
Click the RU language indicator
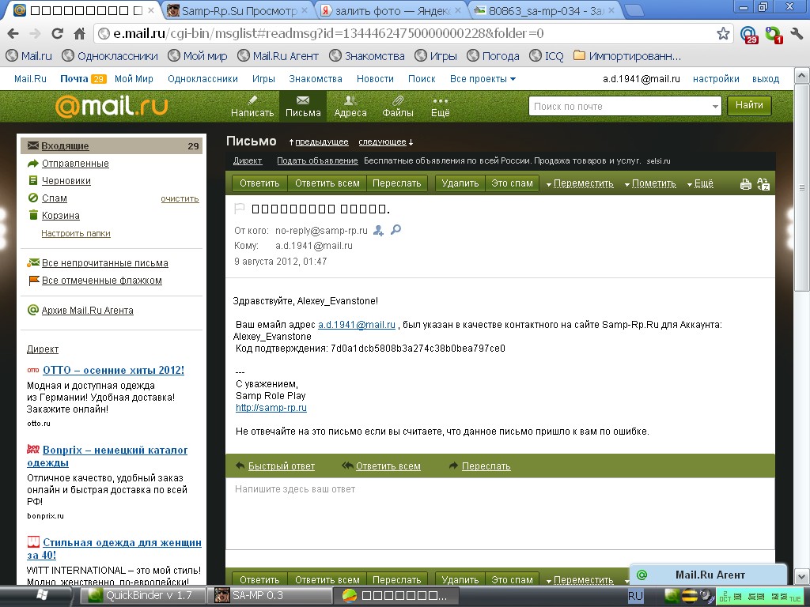(x=635, y=596)
